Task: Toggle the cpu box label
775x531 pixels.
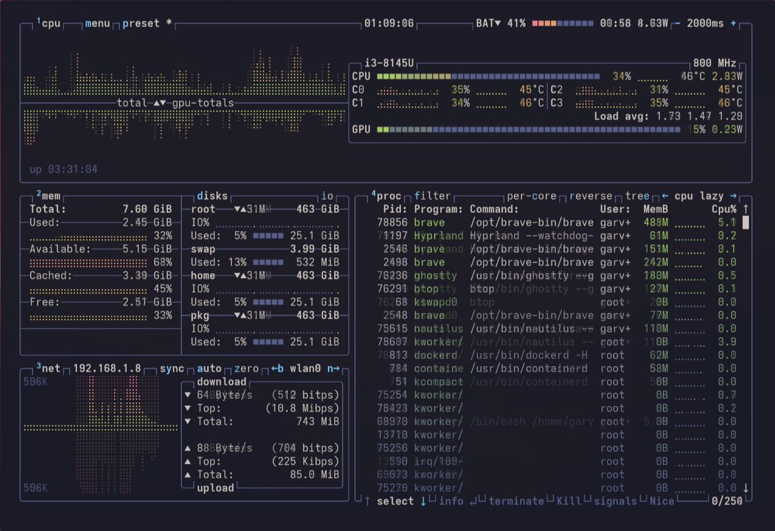Action: [x=48, y=23]
